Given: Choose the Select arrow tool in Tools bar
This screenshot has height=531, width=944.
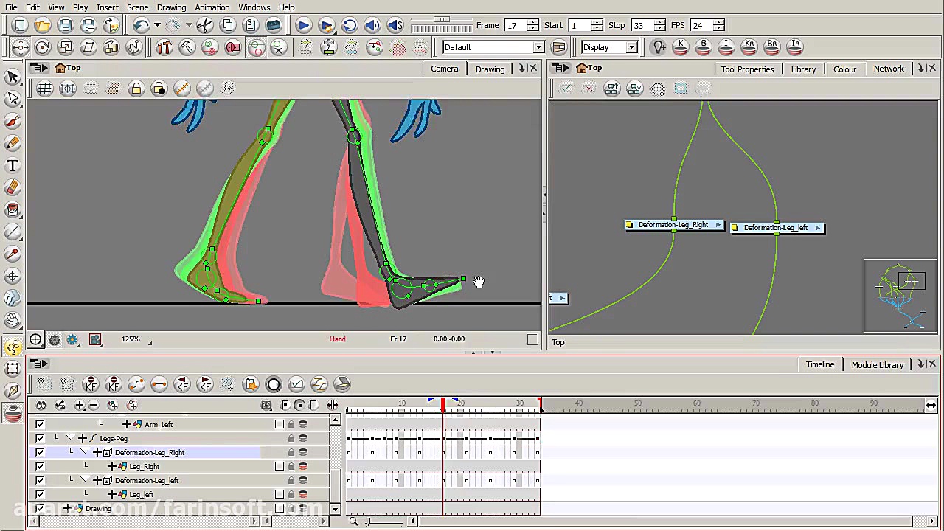Looking at the screenshot, I should tap(13, 77).
